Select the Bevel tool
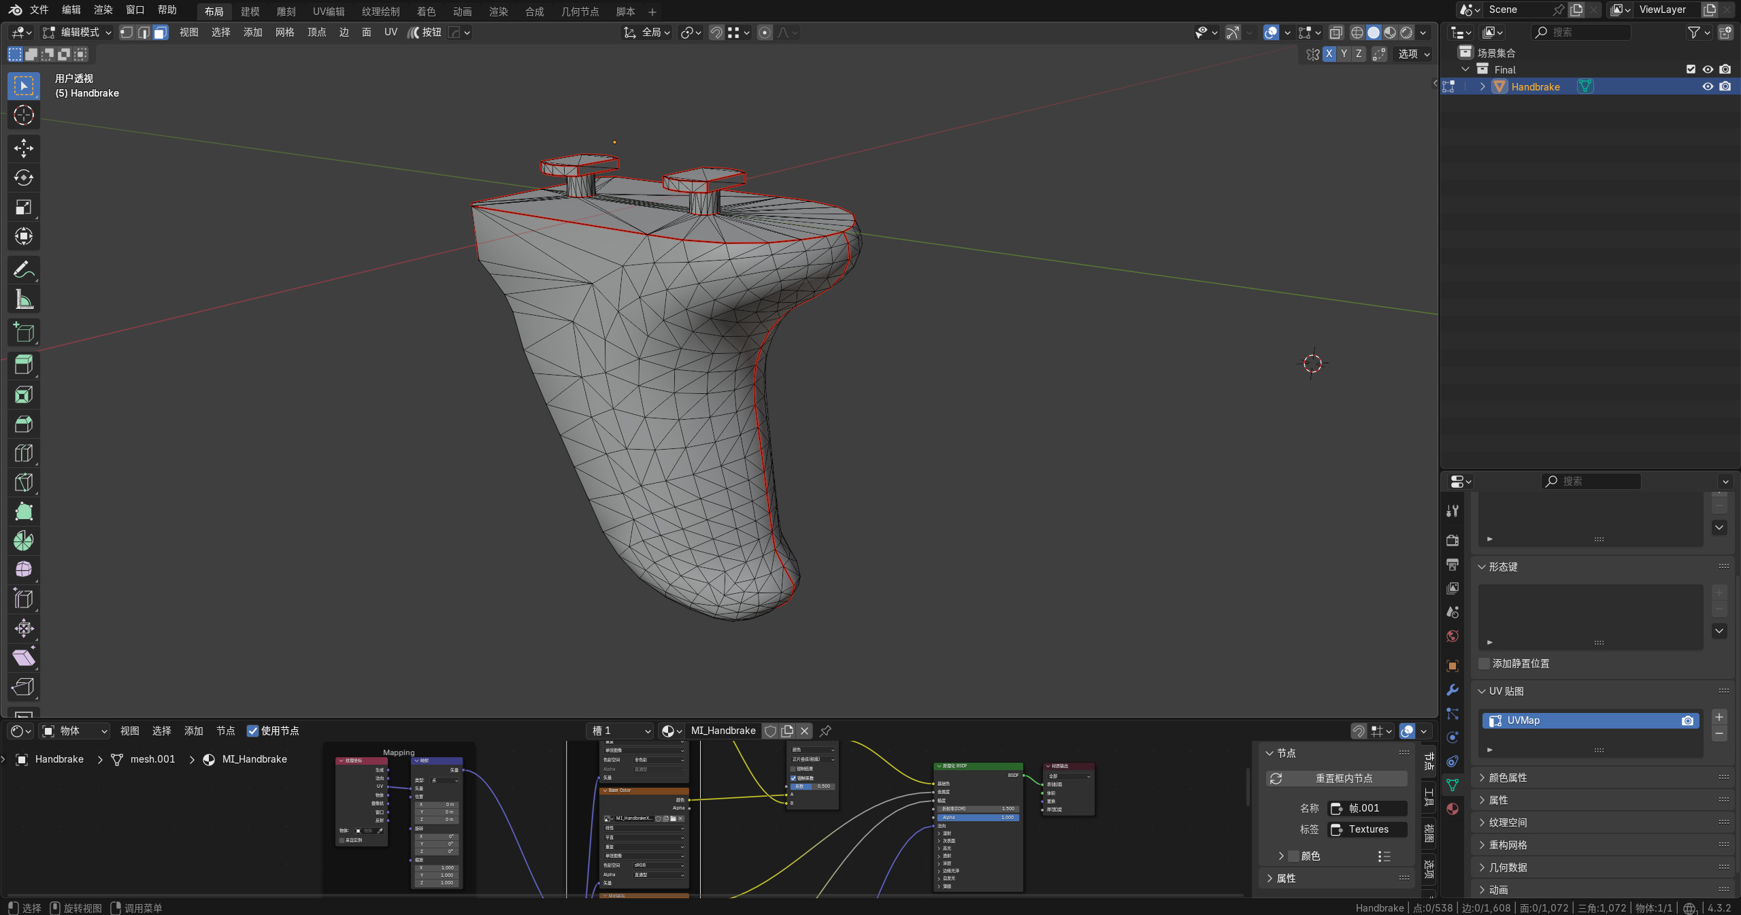This screenshot has width=1741, height=915. pyautogui.click(x=24, y=424)
